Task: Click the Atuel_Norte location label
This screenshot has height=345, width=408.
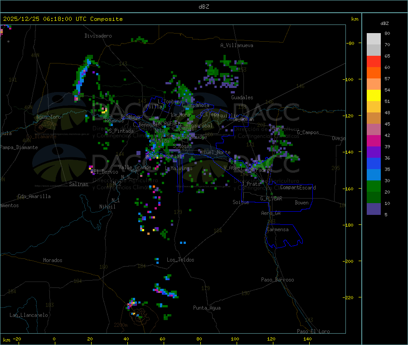Action: 215,152
